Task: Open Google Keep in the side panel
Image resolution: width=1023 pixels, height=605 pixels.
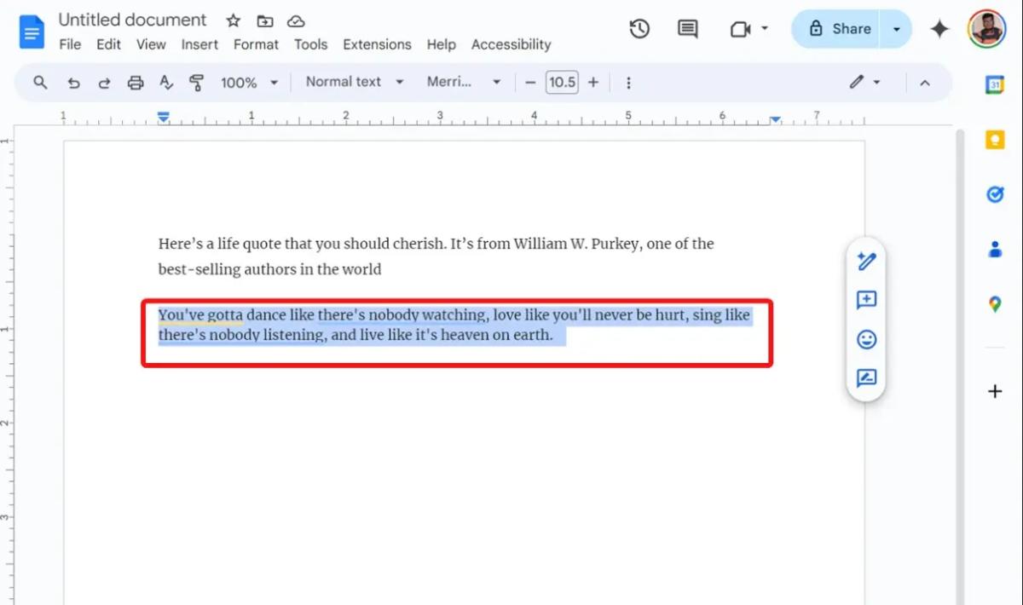Action: coord(995,140)
